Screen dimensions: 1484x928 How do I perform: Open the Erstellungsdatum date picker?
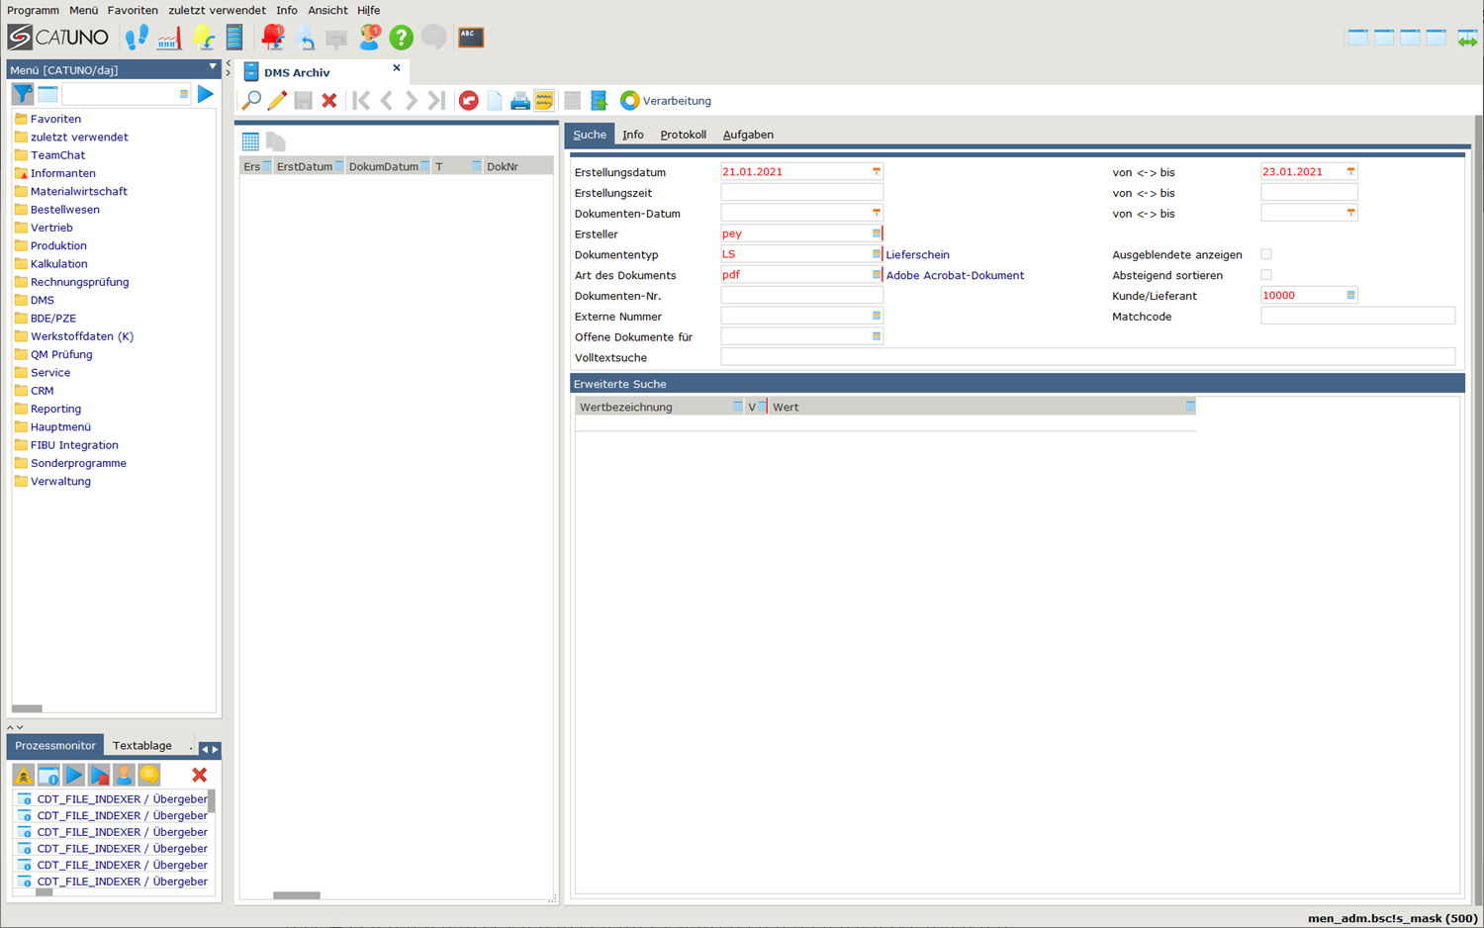coord(876,172)
